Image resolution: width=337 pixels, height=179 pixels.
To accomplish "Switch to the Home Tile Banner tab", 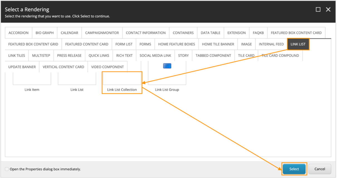I will (x=218, y=44).
